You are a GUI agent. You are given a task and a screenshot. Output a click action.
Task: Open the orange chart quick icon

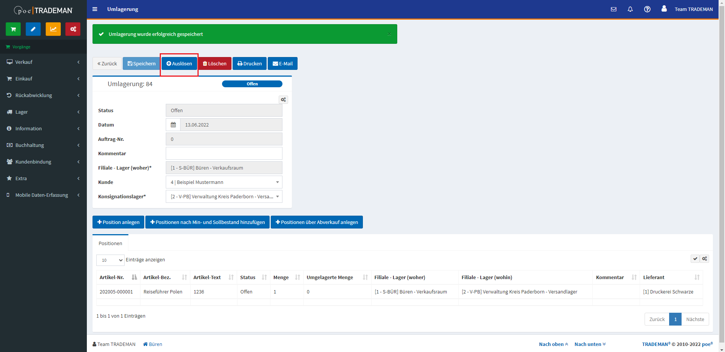pos(53,29)
